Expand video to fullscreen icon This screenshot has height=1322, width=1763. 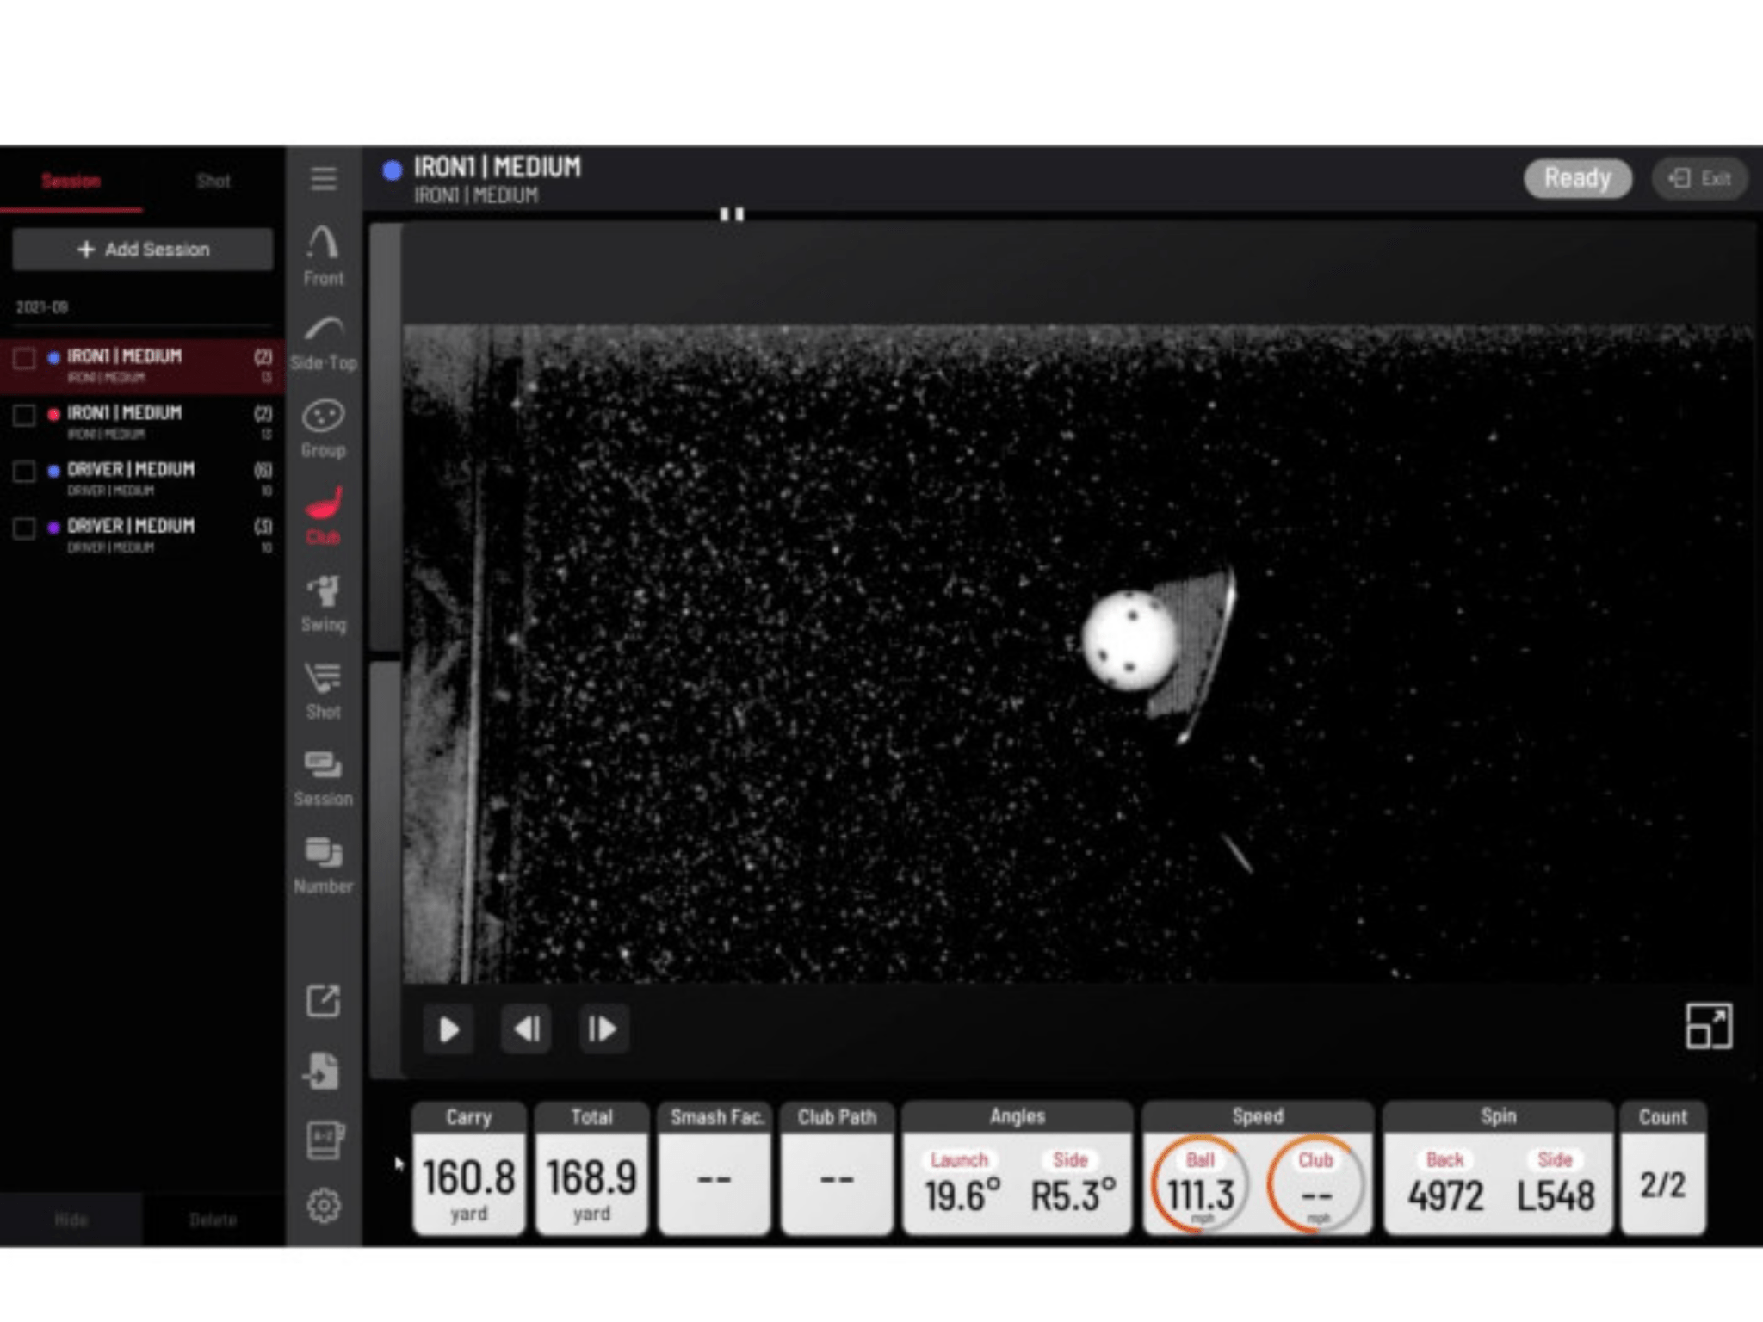[1708, 1026]
